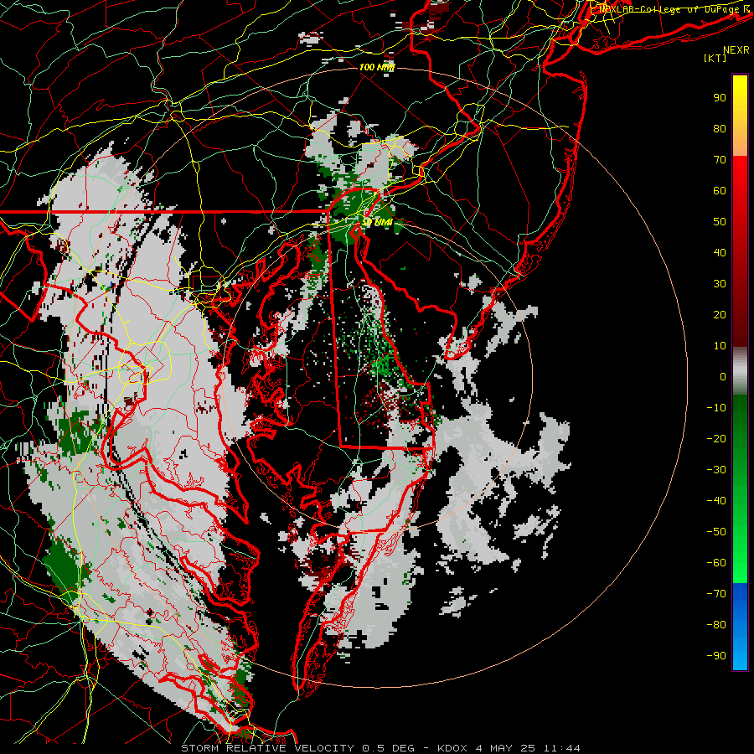Click the -20 value on velocity scale

[x=716, y=438]
